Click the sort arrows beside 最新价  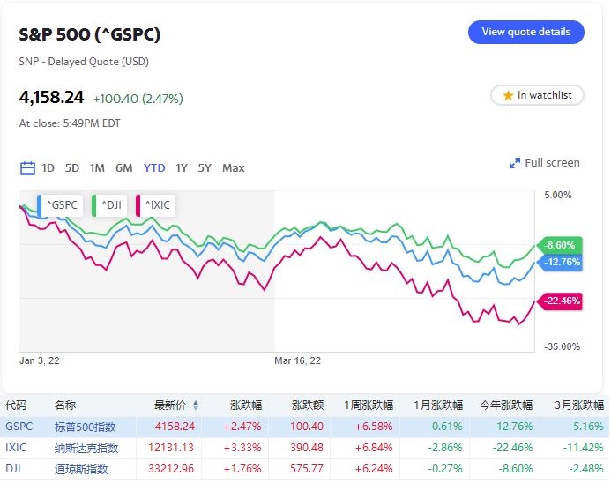196,405
